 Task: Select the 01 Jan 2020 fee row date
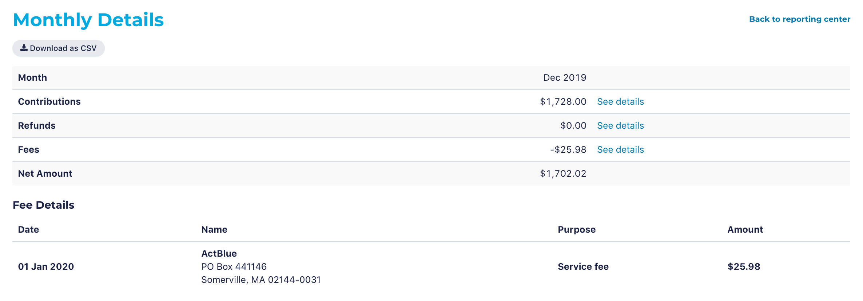tap(46, 267)
